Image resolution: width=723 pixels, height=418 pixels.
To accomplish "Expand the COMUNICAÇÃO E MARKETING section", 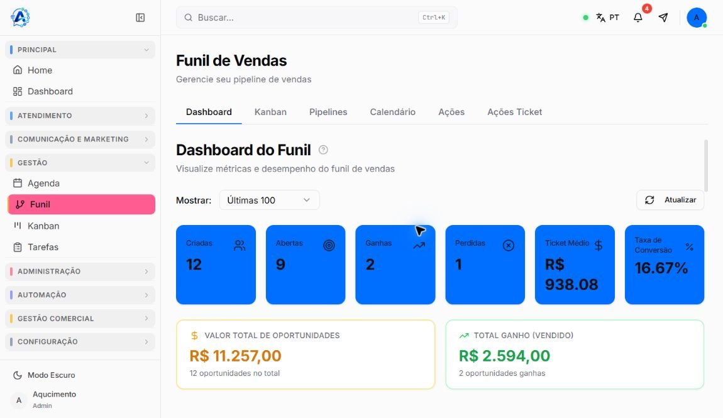I will [x=80, y=139].
